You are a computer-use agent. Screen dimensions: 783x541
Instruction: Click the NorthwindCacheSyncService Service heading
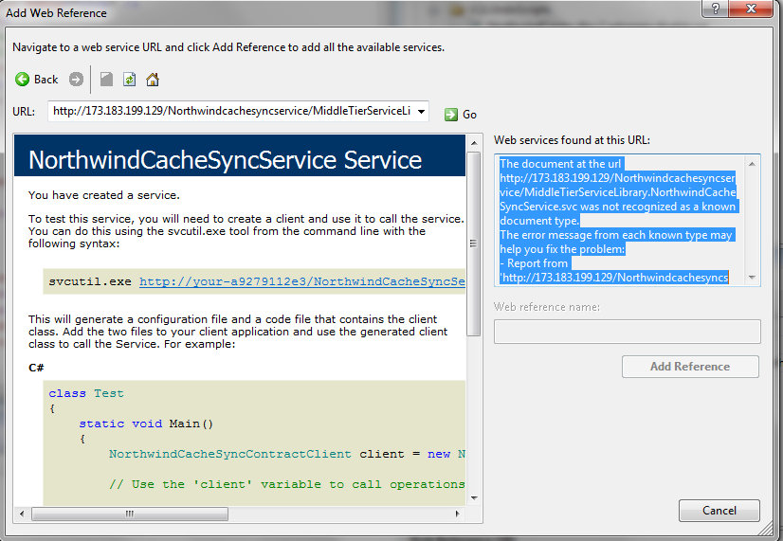226,160
